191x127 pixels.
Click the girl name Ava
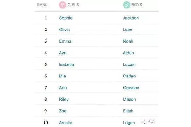pos(63,53)
